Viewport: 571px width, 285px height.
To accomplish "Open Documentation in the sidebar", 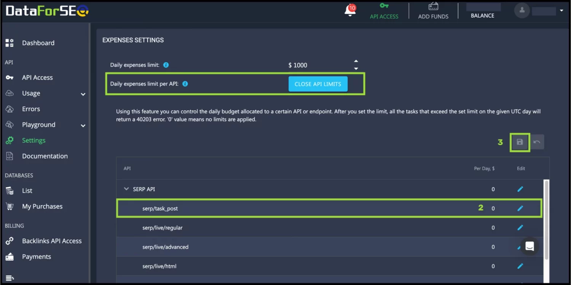I will [x=45, y=156].
